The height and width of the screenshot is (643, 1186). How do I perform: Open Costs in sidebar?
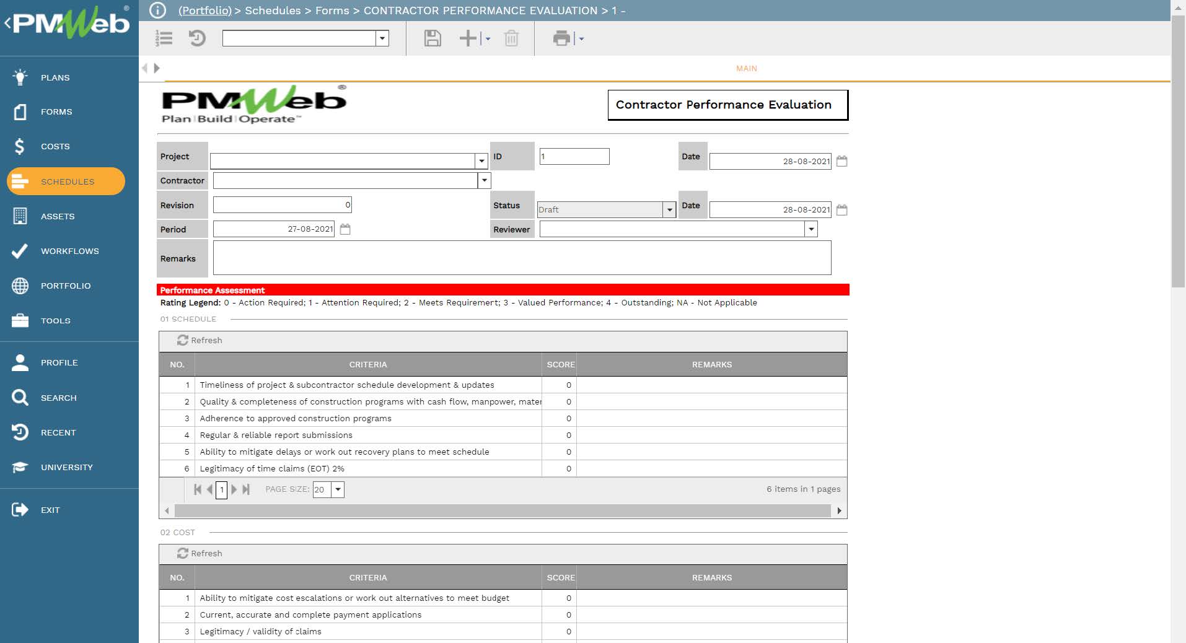click(55, 146)
